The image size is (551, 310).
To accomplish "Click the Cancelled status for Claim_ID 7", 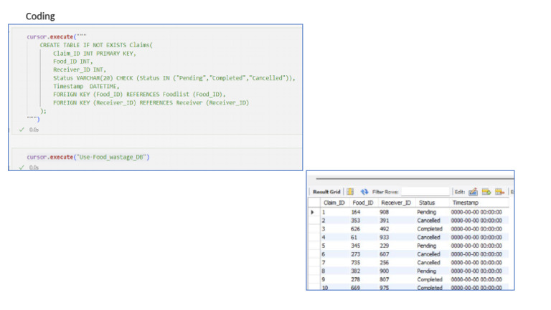I will 428,263.
